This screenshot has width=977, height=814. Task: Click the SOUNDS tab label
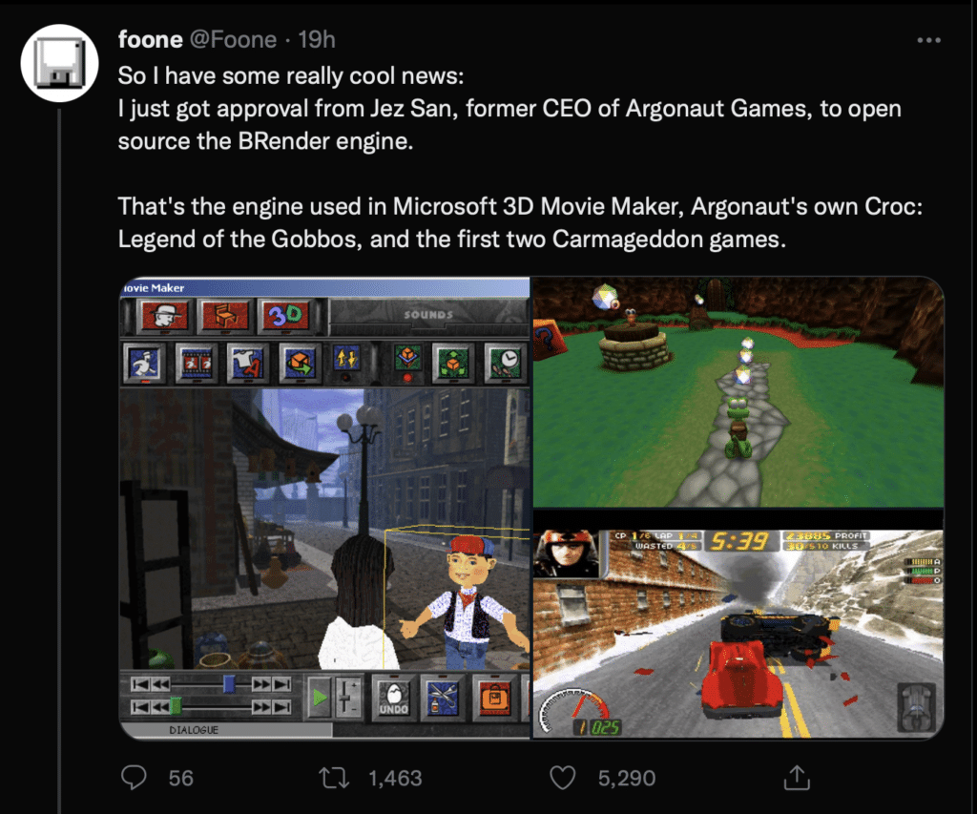point(428,315)
